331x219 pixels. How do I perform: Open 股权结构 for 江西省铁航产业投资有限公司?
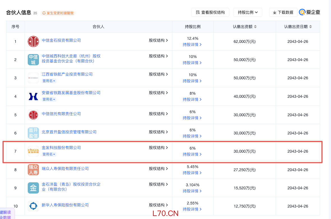[x=158, y=74]
